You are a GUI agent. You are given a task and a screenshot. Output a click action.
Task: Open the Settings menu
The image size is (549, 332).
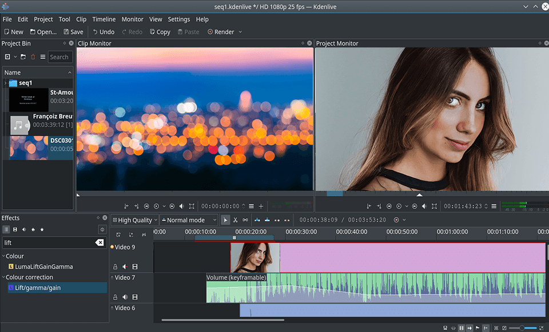point(178,19)
